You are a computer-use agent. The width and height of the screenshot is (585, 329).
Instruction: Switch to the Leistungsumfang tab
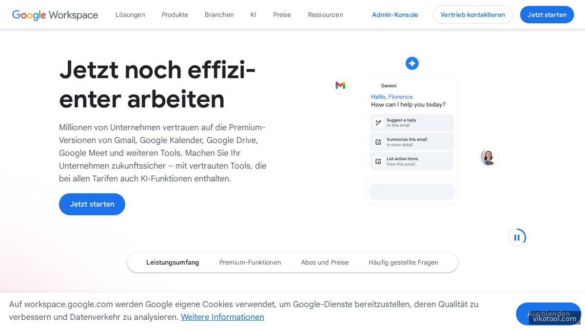pyautogui.click(x=172, y=262)
